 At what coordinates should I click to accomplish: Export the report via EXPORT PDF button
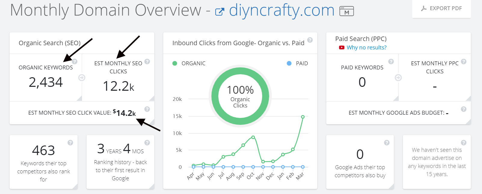click(441, 8)
